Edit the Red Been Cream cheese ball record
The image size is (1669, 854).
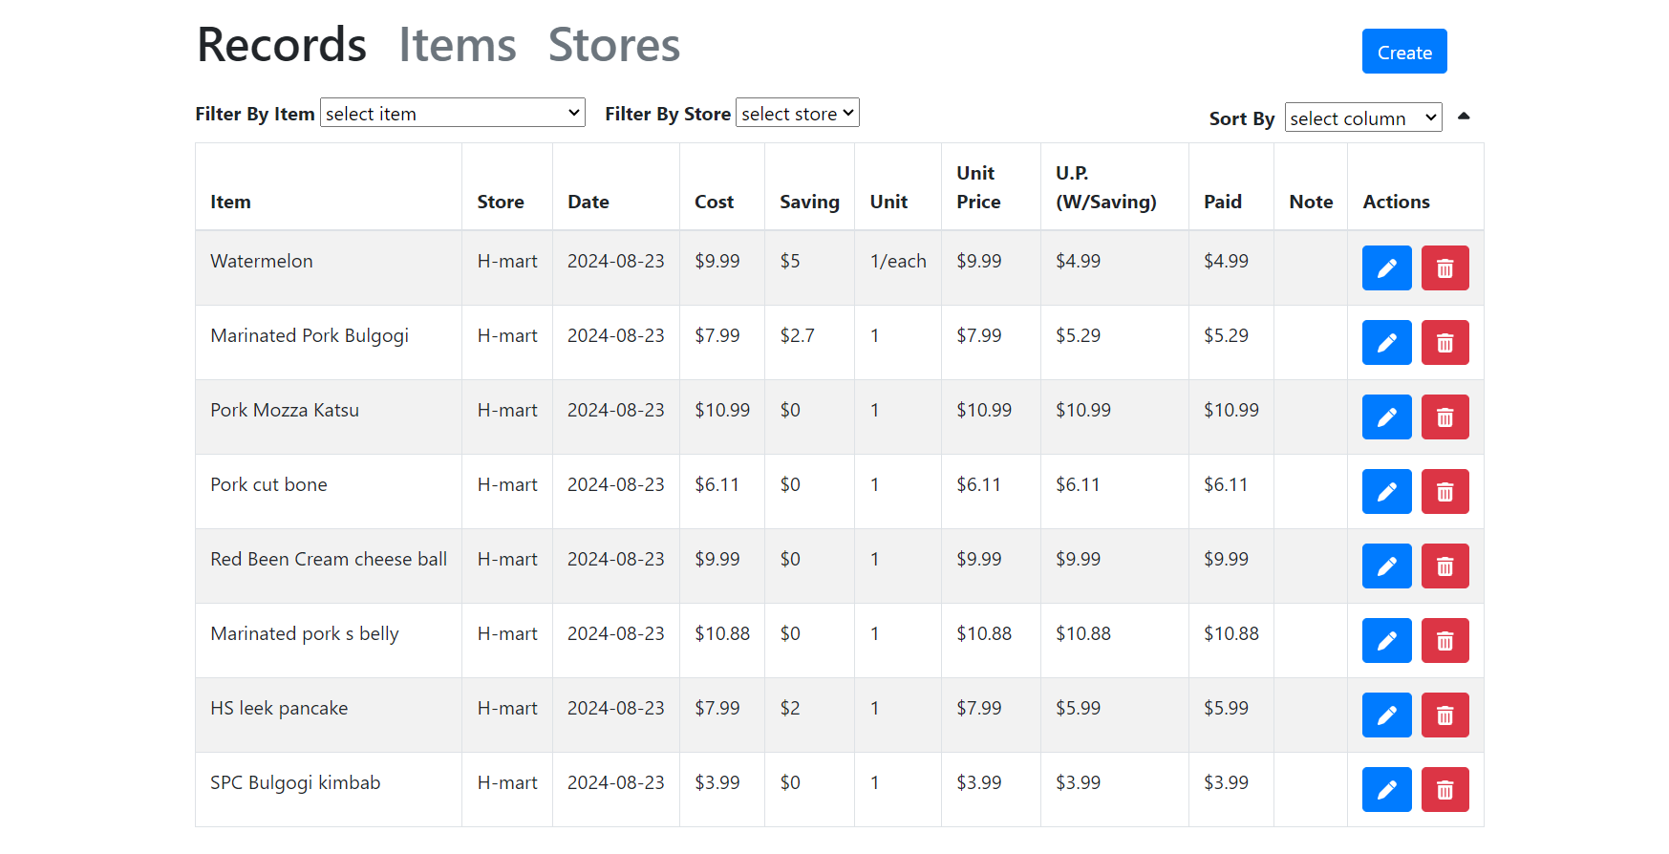[x=1386, y=566]
